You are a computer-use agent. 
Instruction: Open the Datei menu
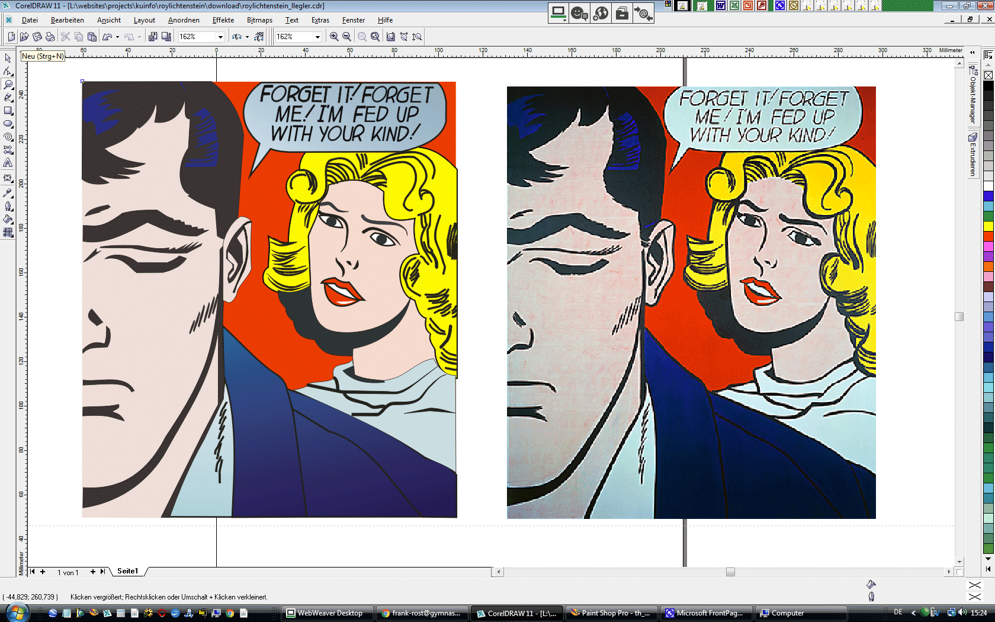30,20
